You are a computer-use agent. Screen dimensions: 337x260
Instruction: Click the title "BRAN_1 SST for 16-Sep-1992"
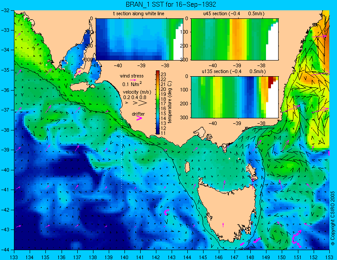coord(171,4)
